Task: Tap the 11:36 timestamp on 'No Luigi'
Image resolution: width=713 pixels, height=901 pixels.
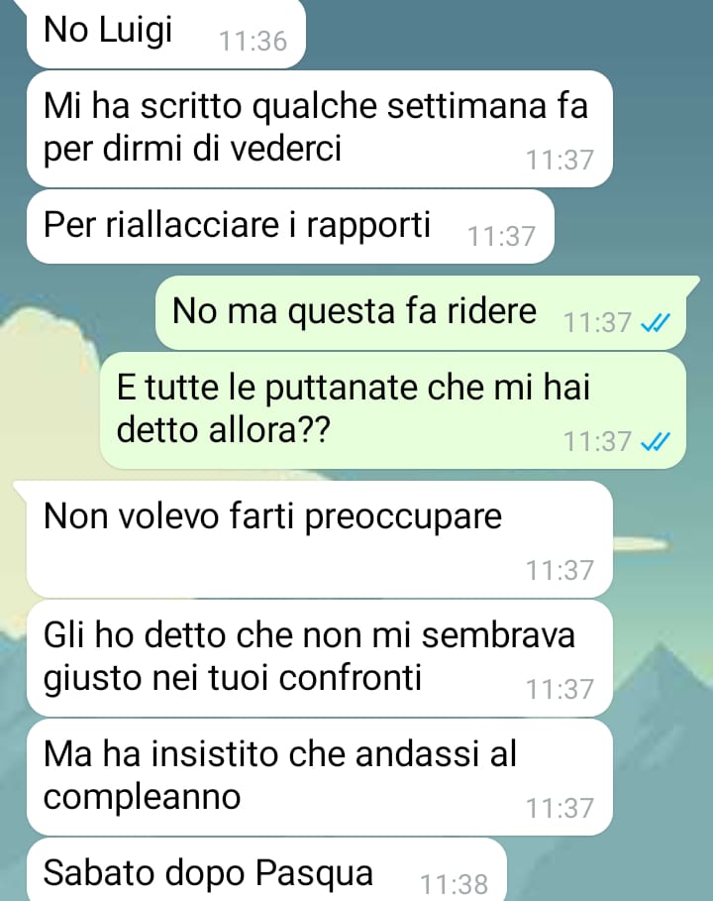Action: (253, 42)
